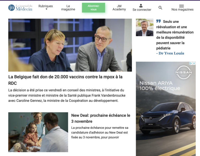Click the blue quotation mark icon

158,21
